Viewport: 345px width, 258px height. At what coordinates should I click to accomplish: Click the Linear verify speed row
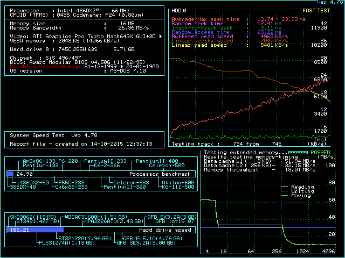click(230, 41)
